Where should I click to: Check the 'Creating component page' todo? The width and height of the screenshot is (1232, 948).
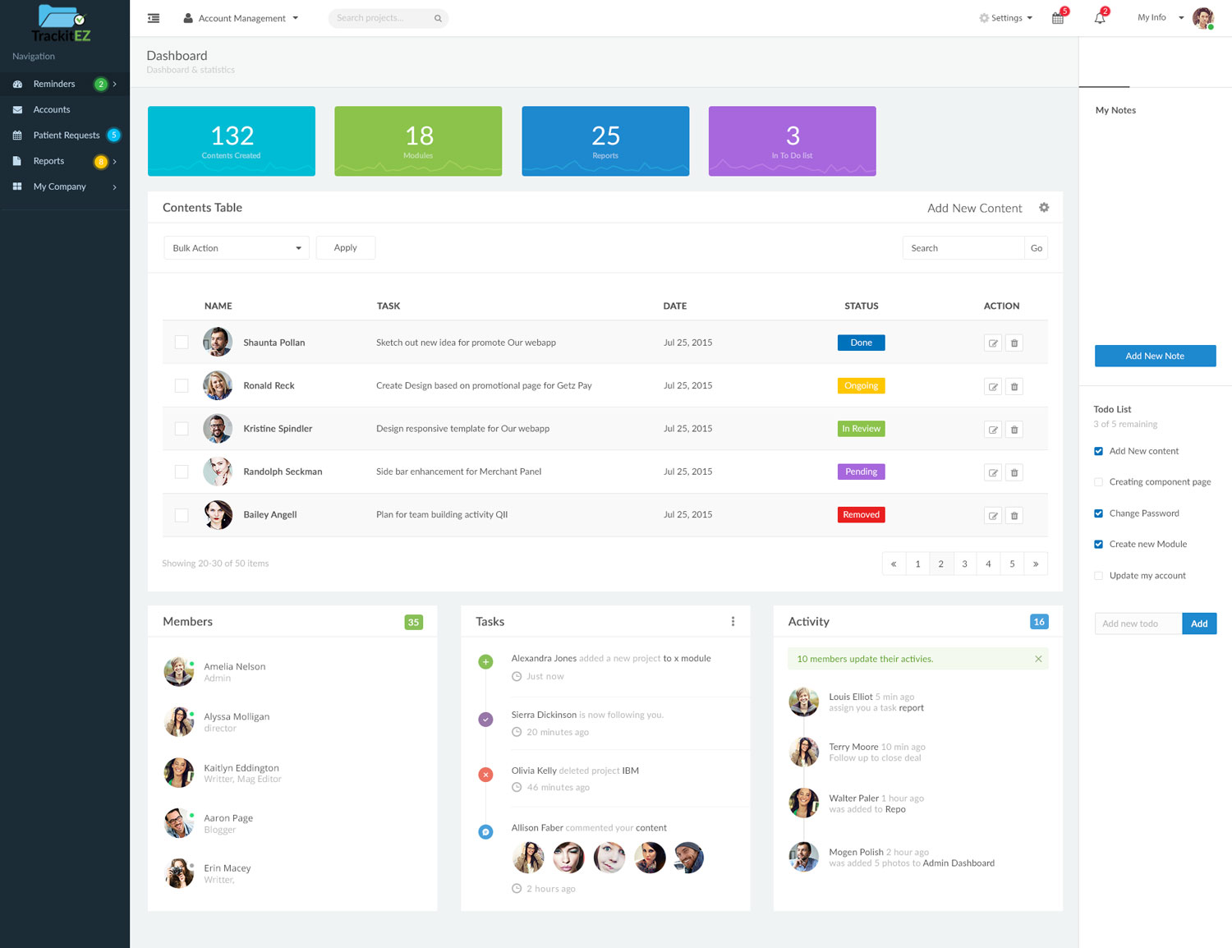point(1098,482)
